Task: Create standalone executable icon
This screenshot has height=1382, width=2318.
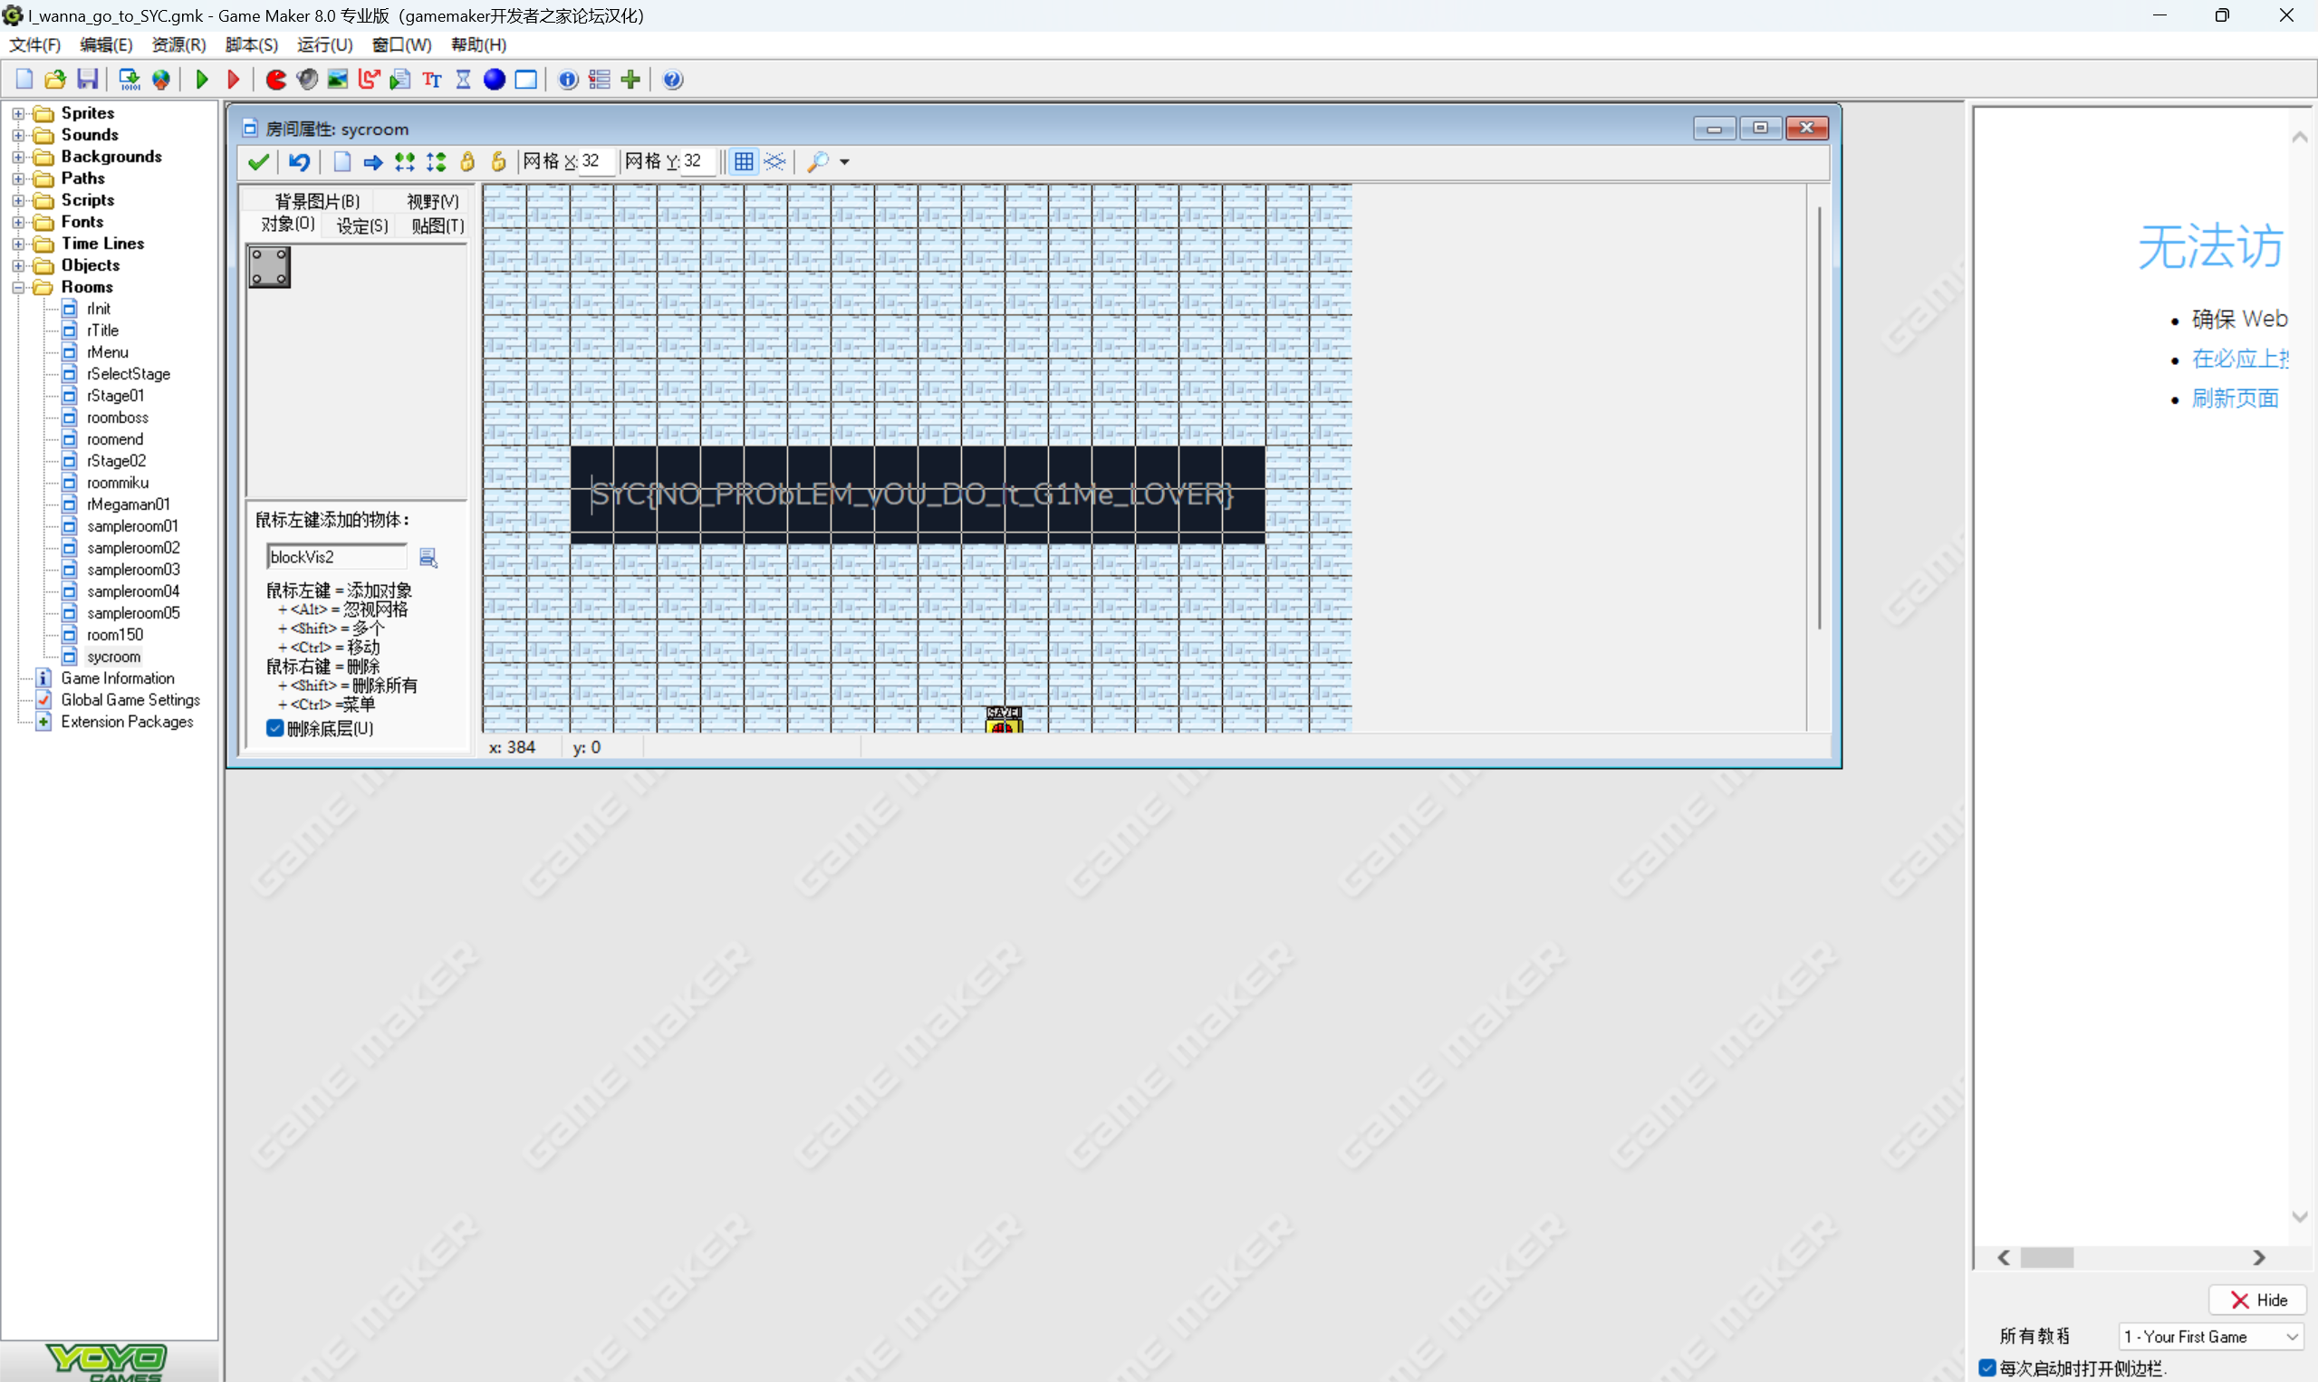Action: [x=130, y=80]
